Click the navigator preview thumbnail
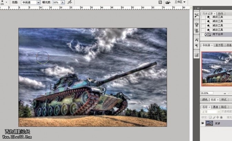Screen dimensions: 232x141 (x=216, y=69)
